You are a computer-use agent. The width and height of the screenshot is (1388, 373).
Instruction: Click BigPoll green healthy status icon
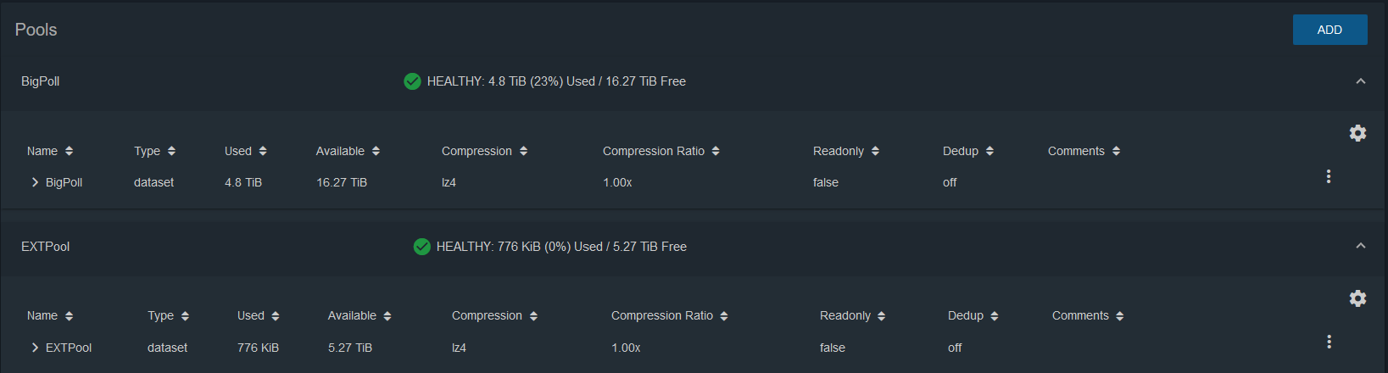(x=412, y=81)
